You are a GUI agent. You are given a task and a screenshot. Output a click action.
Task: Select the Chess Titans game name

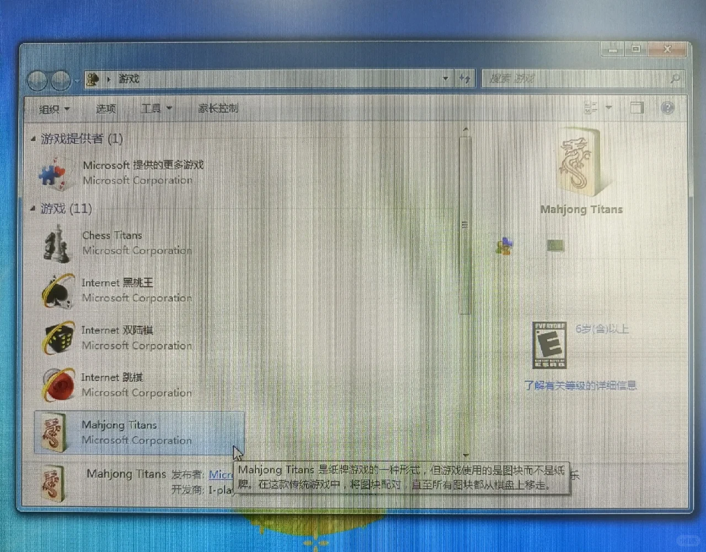point(113,235)
